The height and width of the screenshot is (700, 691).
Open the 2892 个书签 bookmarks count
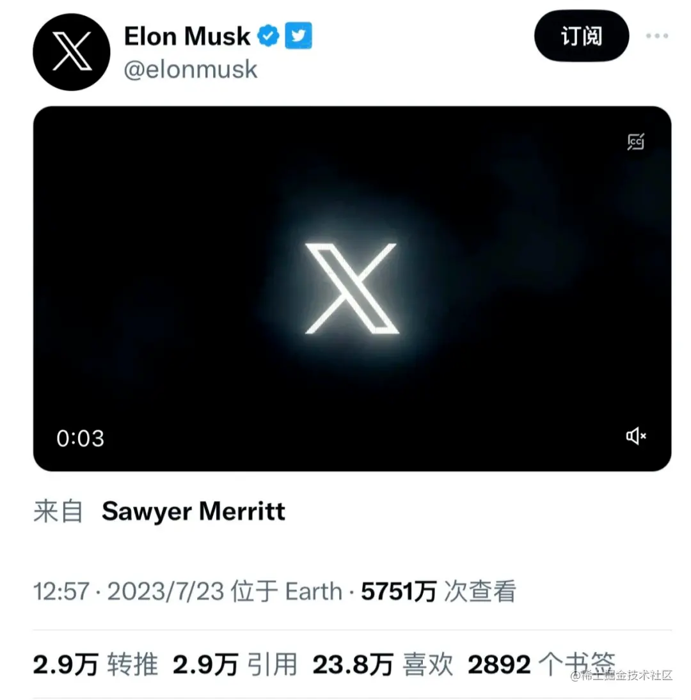point(541,664)
